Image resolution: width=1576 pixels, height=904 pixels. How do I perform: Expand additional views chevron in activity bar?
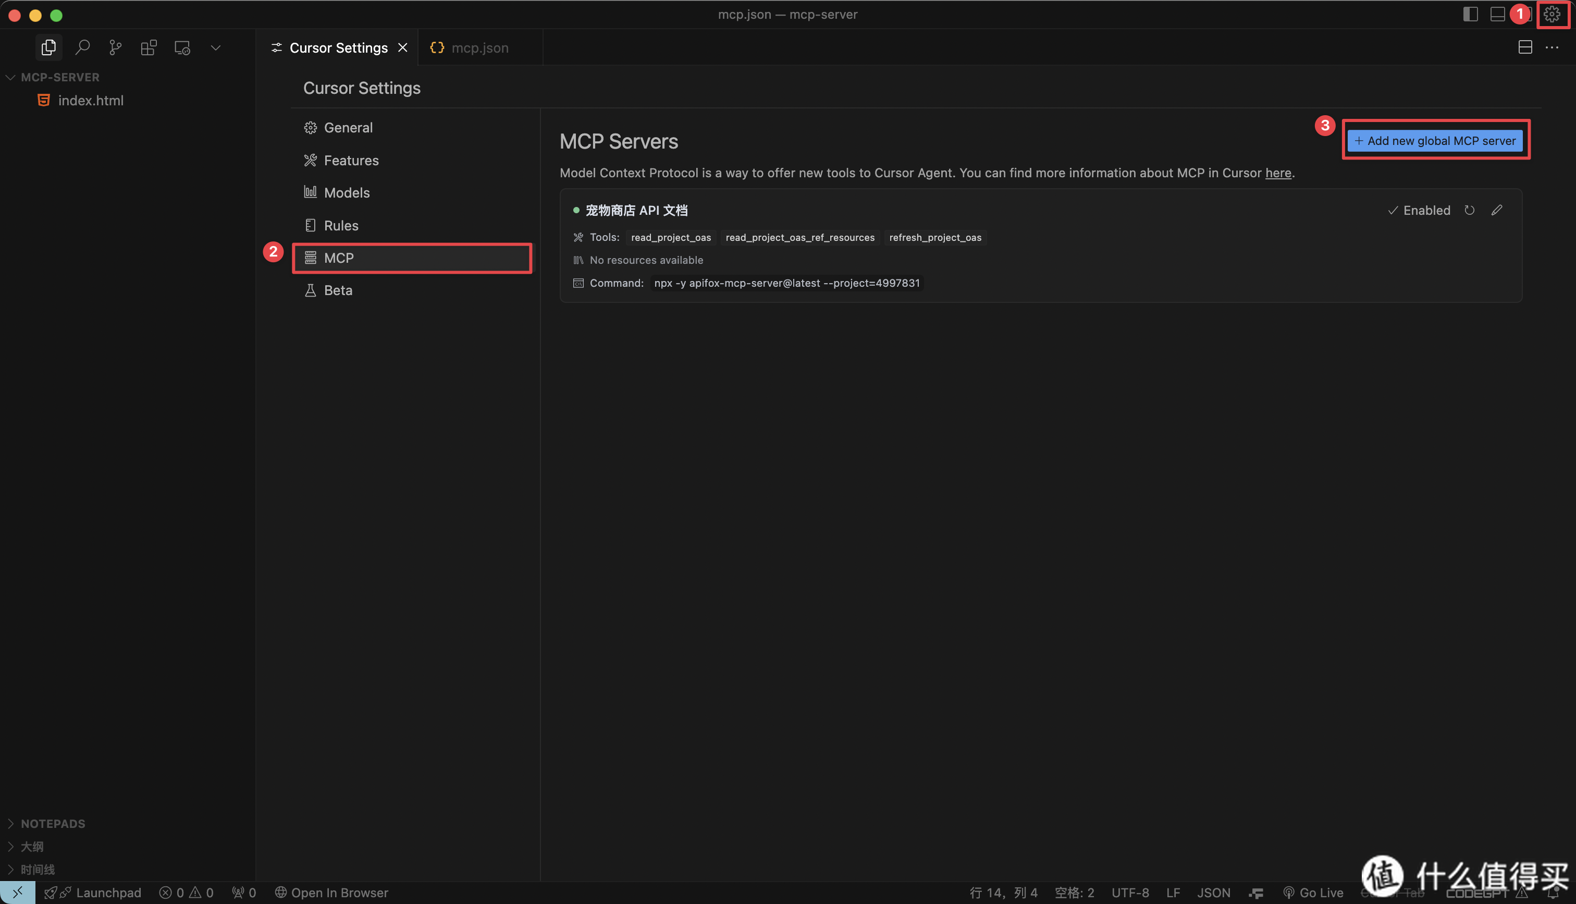tap(215, 48)
